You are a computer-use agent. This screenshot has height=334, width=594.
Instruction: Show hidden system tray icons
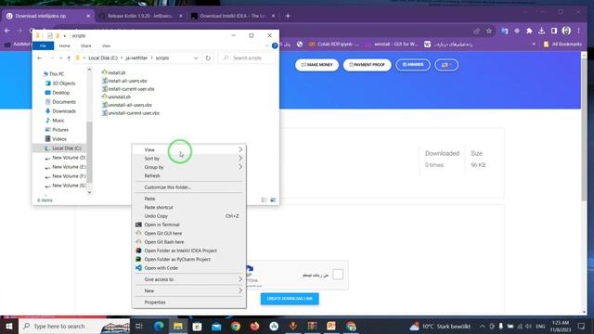pos(482,326)
